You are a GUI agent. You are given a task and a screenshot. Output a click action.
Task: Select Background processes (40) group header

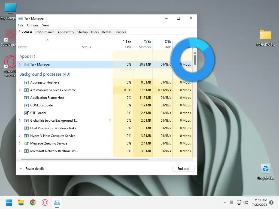45,74
